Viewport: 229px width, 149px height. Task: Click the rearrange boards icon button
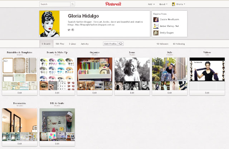[121, 44]
